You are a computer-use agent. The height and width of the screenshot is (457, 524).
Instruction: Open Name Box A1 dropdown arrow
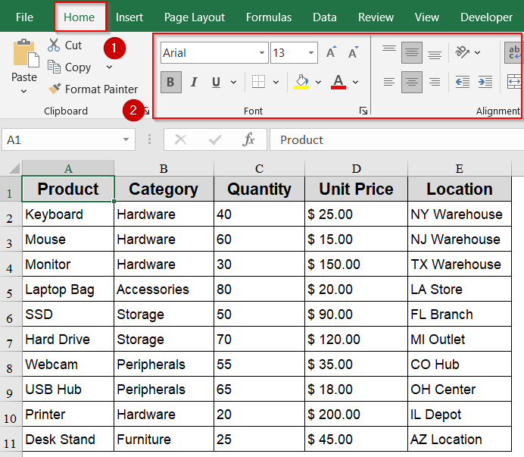point(126,139)
